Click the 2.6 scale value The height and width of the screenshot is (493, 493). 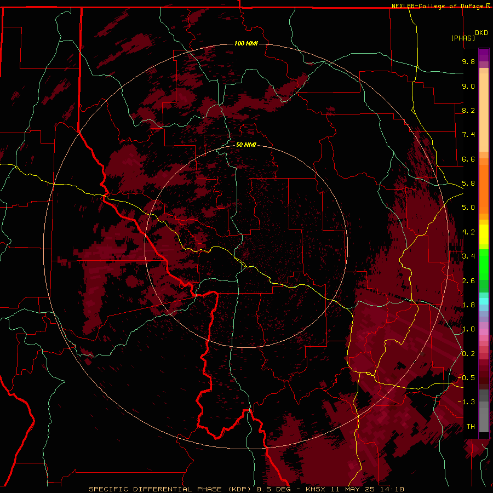[x=468, y=281]
